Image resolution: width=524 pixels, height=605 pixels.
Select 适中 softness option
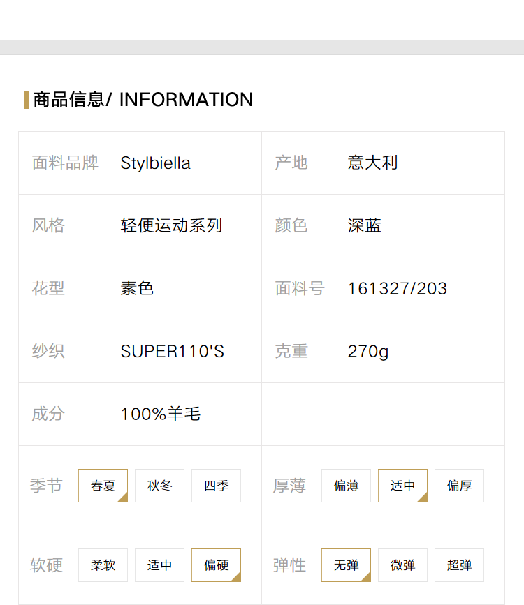pos(159,565)
